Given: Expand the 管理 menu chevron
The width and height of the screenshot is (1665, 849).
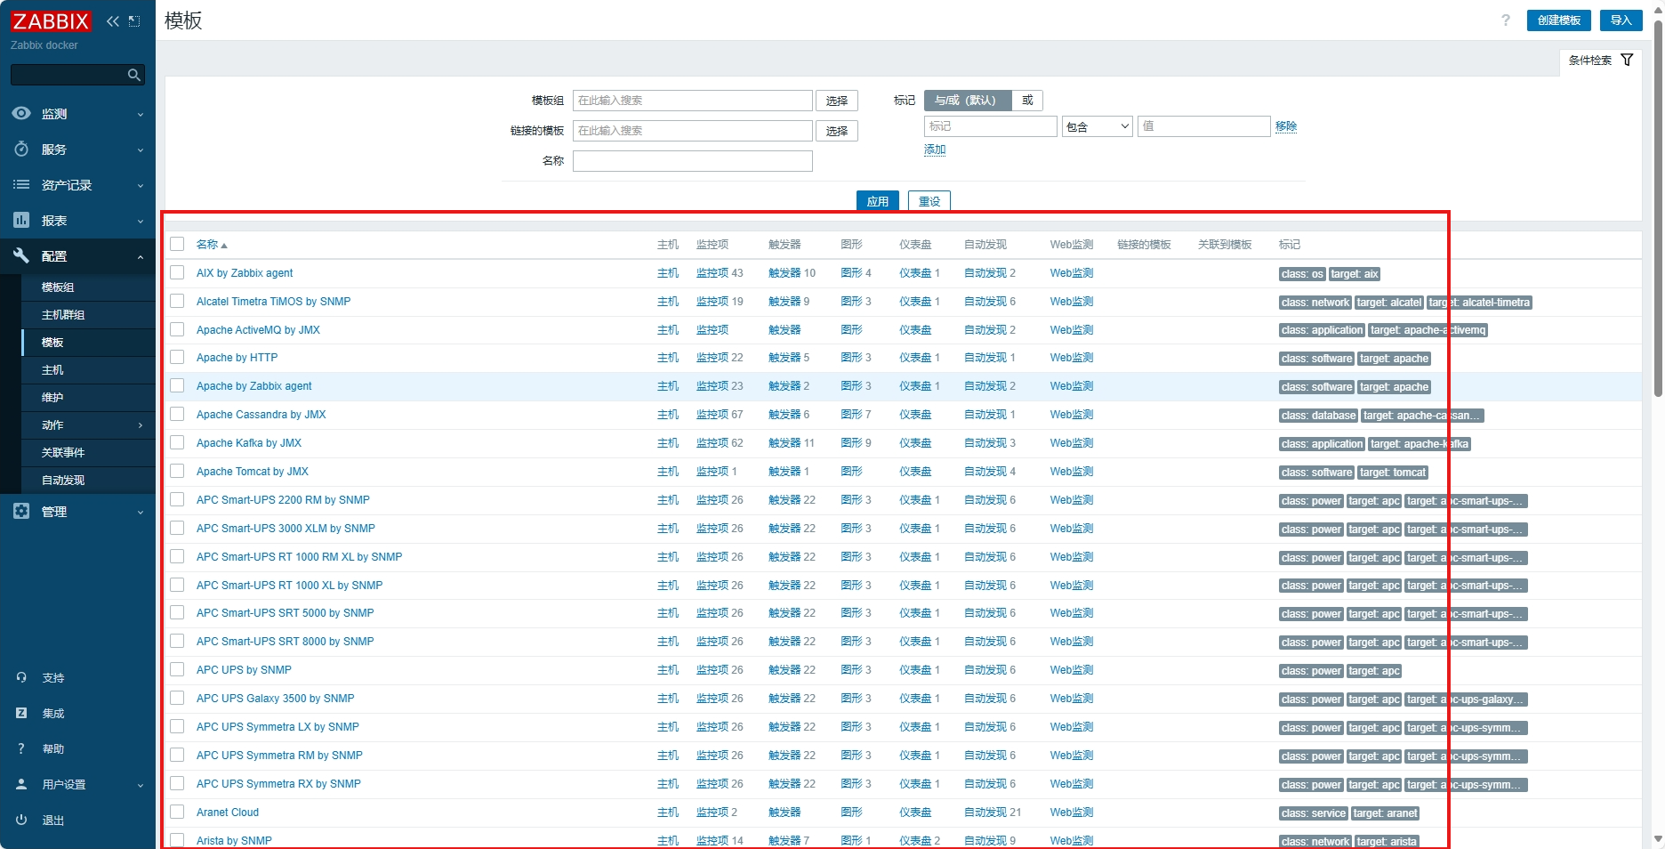Looking at the screenshot, I should tap(141, 513).
